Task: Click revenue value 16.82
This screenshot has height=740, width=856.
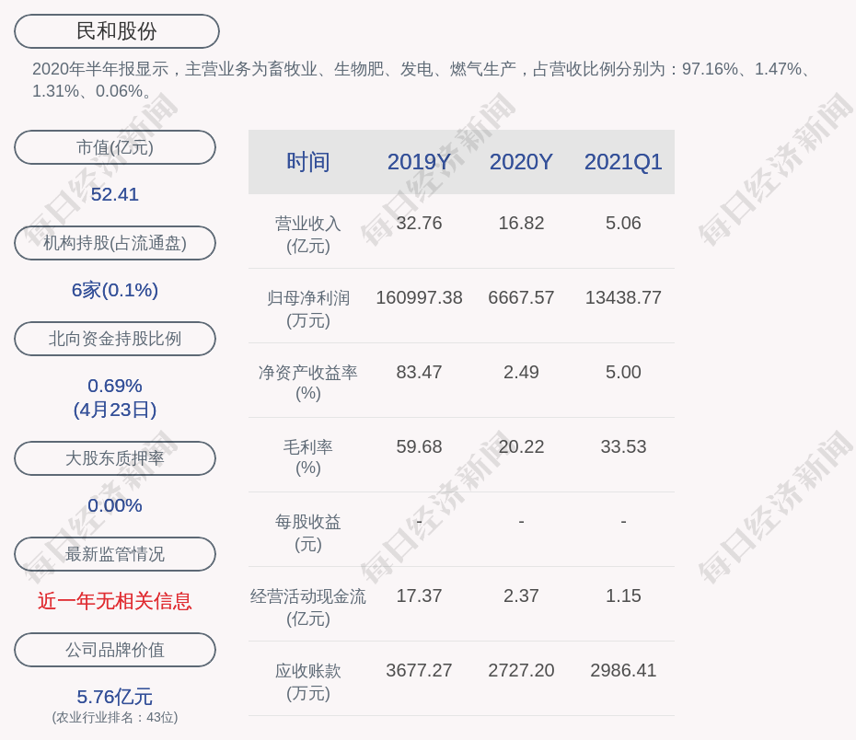Action: pyautogui.click(x=521, y=224)
